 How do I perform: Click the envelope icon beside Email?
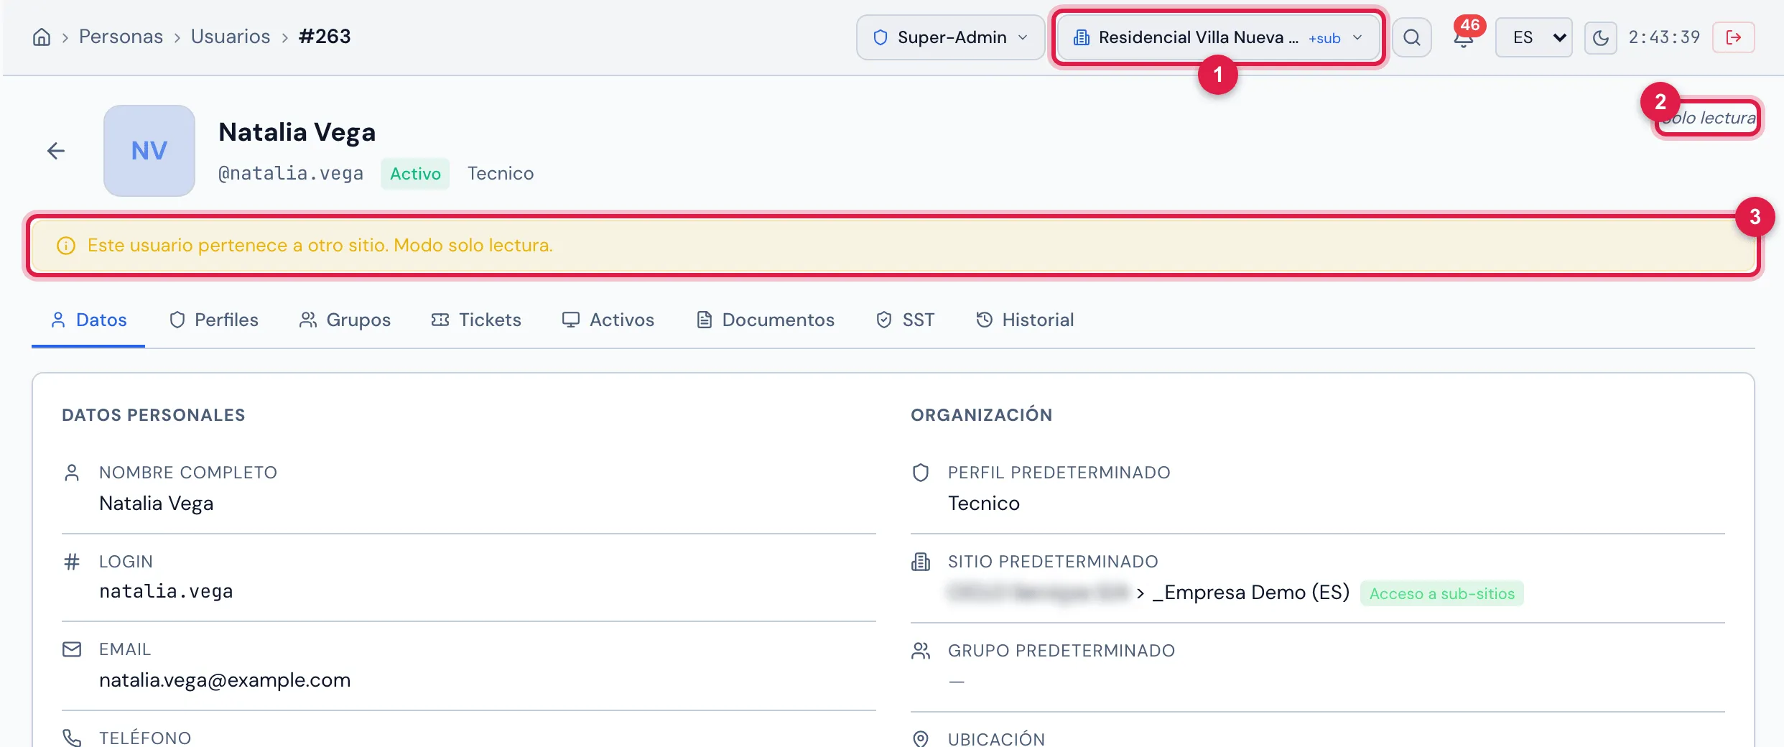72,649
